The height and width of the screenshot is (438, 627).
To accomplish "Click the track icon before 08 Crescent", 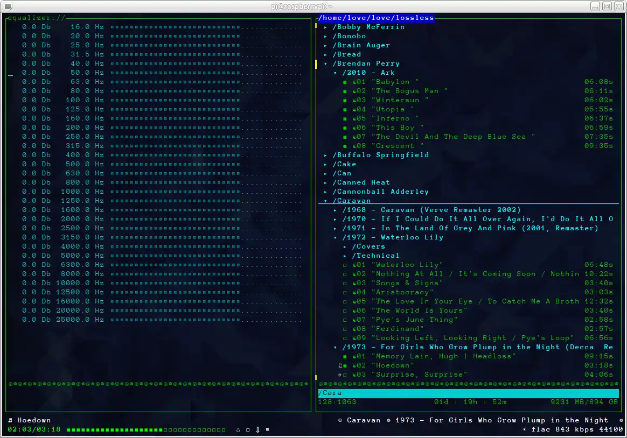I will point(354,146).
